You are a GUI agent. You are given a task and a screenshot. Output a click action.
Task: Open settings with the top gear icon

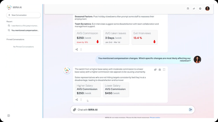coord(200,9)
